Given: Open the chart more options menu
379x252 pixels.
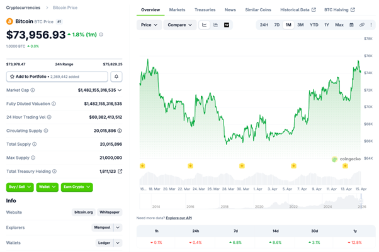Looking at the screenshot, I should (x=370, y=25).
